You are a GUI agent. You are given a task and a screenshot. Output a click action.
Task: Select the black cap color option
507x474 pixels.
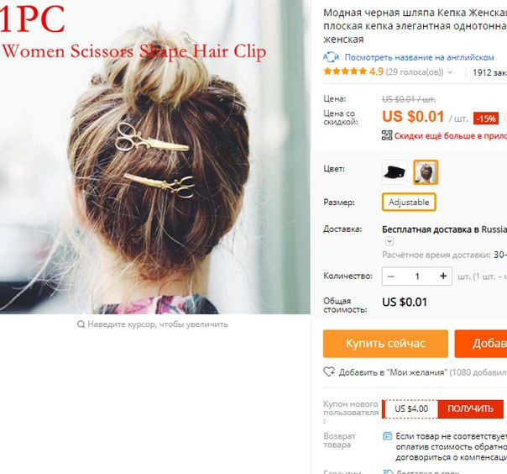pos(395,172)
